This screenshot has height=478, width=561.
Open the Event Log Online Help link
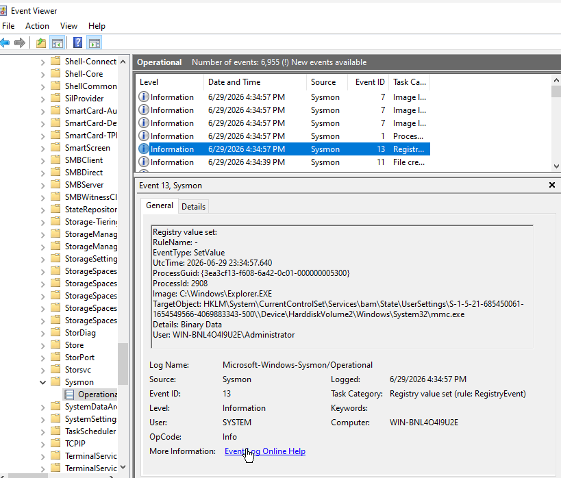tap(265, 451)
